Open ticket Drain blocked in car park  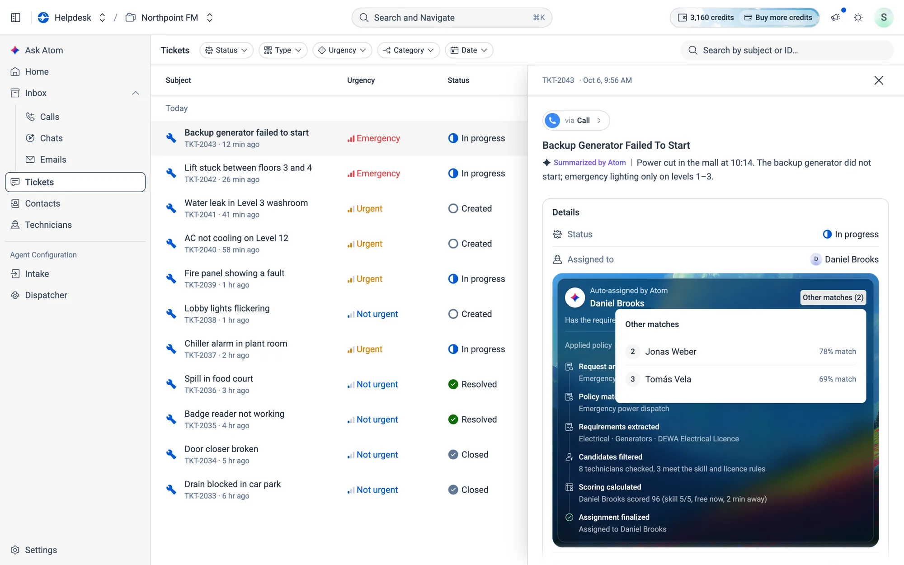[339, 490]
